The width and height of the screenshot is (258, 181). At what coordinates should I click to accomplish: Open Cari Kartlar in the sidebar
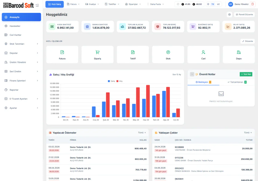pyautogui.click(x=21, y=35)
